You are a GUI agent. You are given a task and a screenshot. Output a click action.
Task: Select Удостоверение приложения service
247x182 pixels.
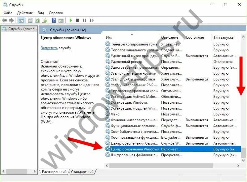[x=173, y=67]
